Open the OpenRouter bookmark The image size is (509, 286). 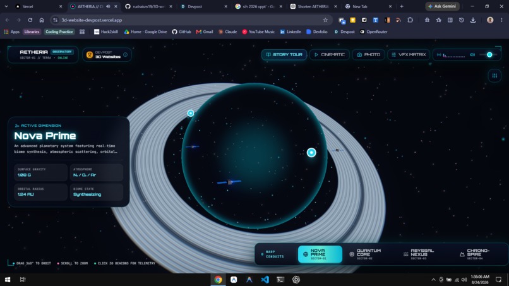click(374, 32)
